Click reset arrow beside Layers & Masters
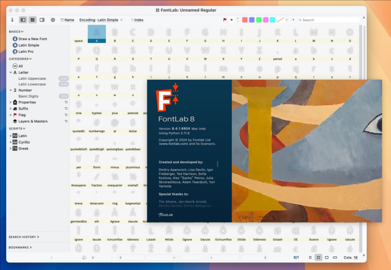Image resolution: width=391 pixels, height=270 pixels. pos(66,121)
